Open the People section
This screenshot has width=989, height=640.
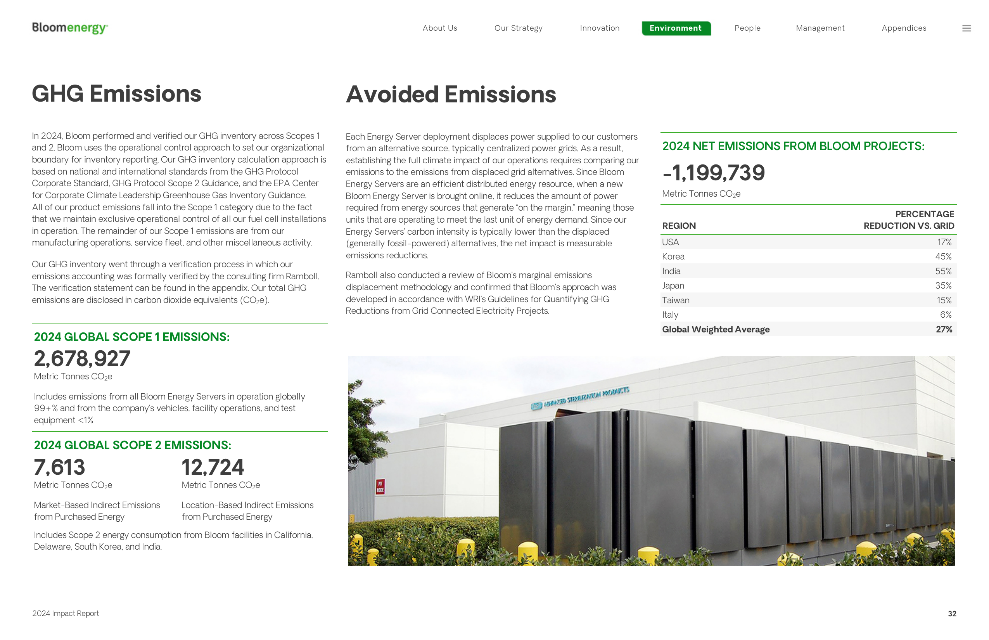tap(747, 28)
